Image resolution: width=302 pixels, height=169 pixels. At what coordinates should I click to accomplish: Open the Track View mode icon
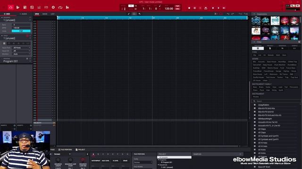[x=18, y=8]
